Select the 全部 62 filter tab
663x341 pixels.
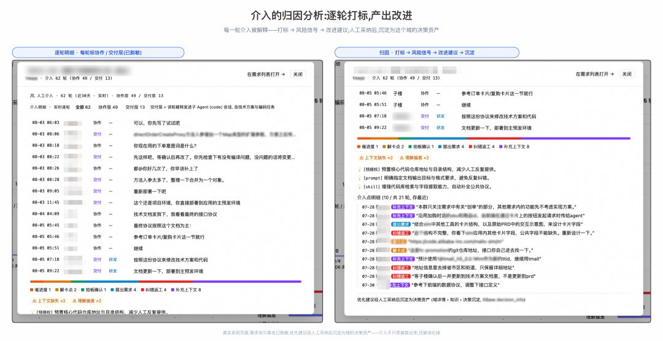click(x=83, y=107)
